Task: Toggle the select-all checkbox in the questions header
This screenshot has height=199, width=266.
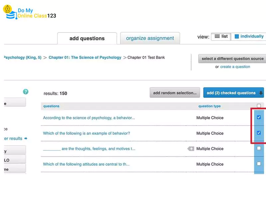Action: point(259,106)
